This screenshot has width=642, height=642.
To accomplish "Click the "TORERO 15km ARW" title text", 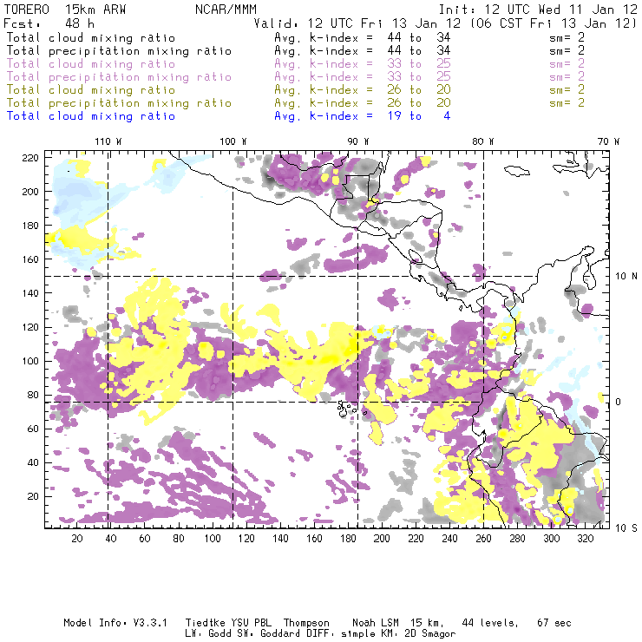I will (x=65, y=10).
